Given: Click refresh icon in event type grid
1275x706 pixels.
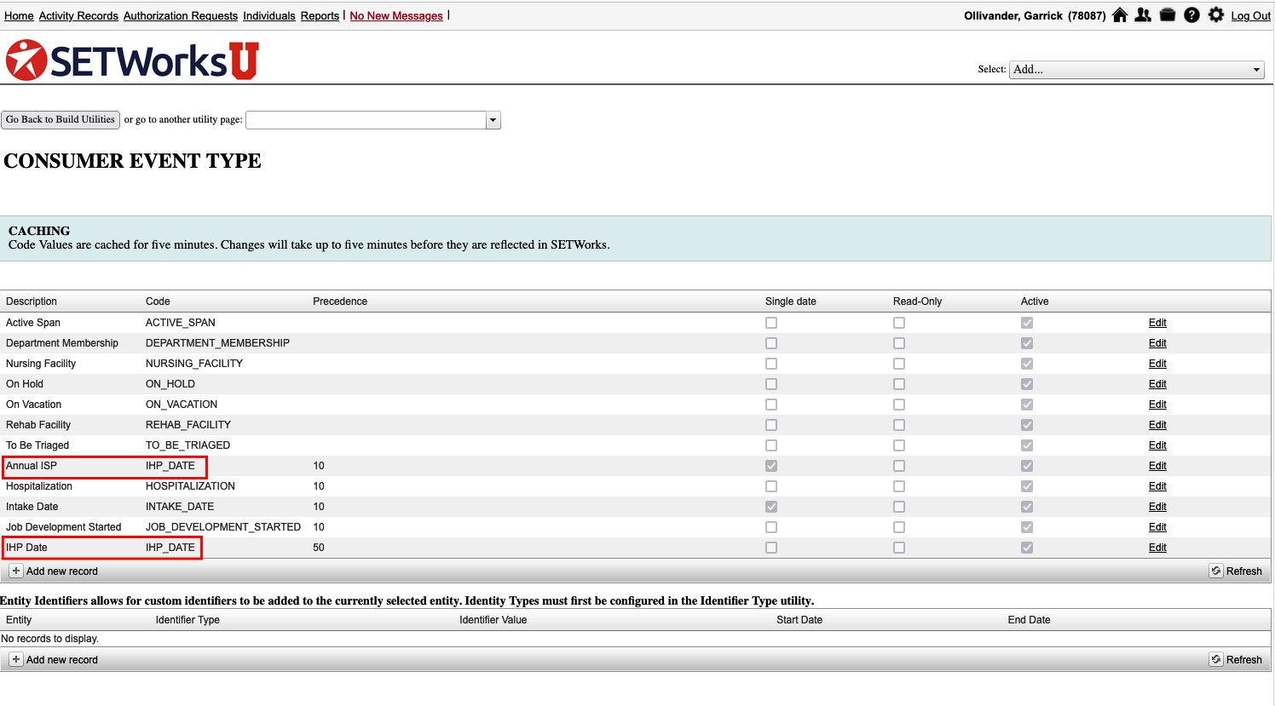Looking at the screenshot, I should click(x=1216, y=571).
